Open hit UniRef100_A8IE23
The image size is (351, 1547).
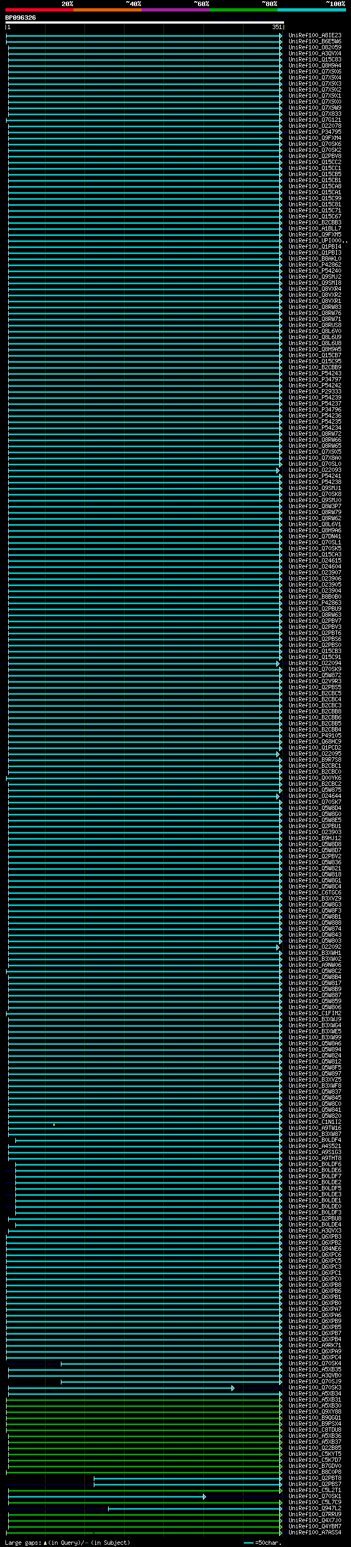coord(315,36)
